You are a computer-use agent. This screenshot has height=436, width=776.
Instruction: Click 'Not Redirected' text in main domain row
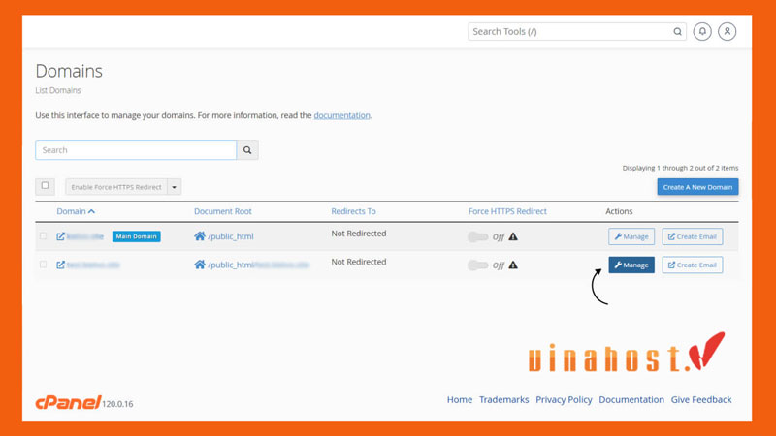[x=359, y=234]
